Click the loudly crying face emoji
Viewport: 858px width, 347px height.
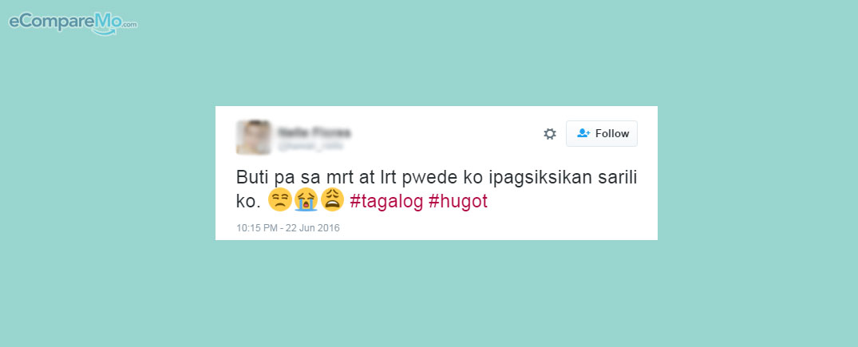click(306, 199)
